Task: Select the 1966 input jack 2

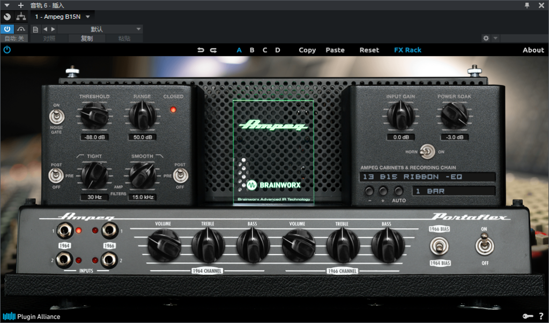Action: pyautogui.click(x=109, y=260)
